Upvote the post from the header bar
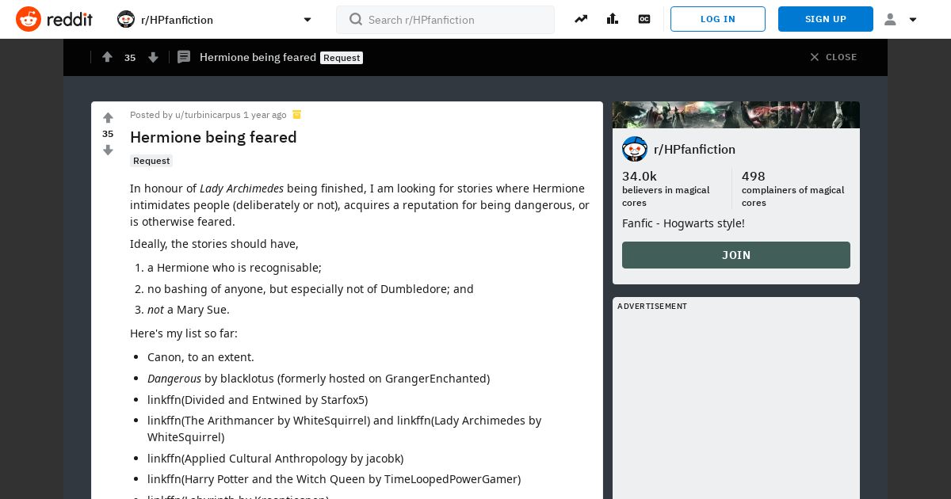951x499 pixels. [107, 57]
